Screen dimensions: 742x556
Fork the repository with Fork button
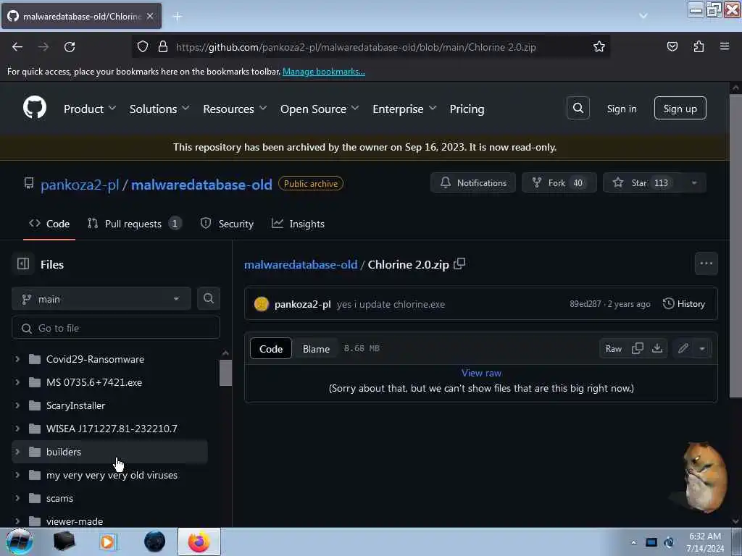point(559,183)
